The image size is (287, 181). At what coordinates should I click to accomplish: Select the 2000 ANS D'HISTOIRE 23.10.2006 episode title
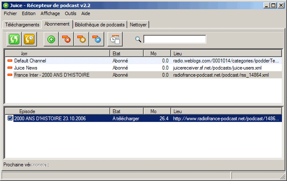(50, 118)
